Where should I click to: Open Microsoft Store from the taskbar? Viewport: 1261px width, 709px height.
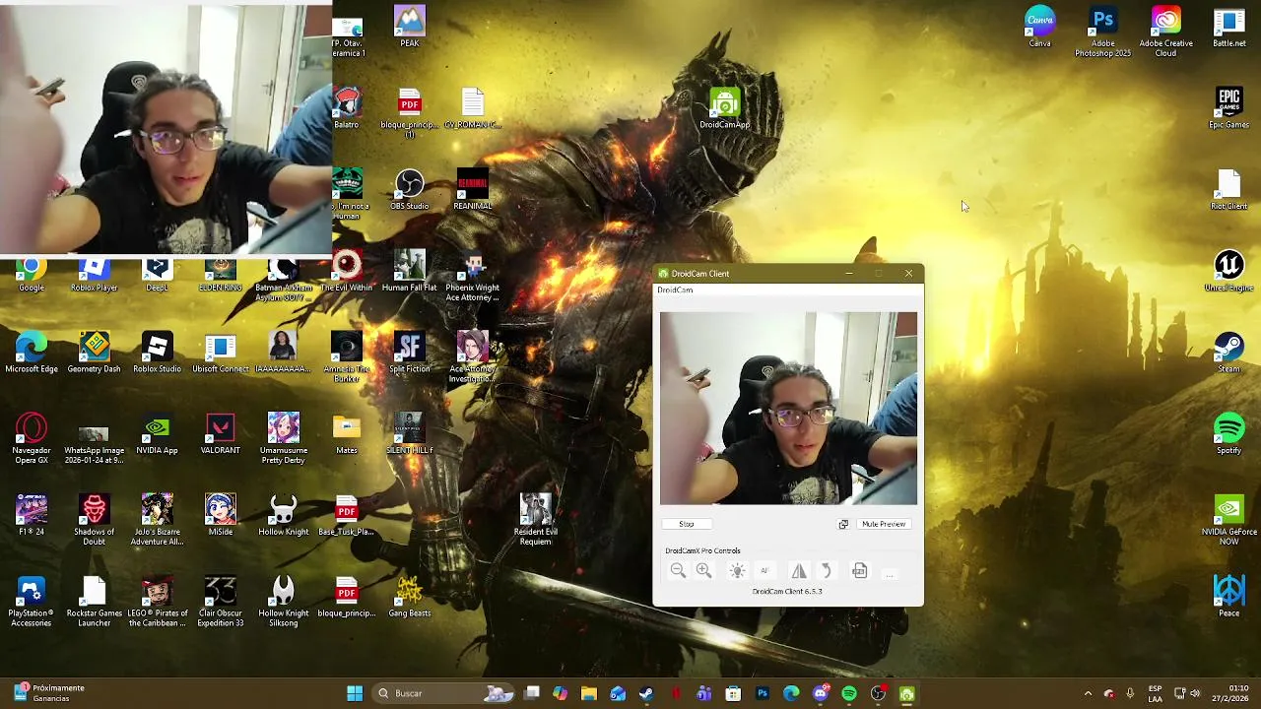[733, 693]
